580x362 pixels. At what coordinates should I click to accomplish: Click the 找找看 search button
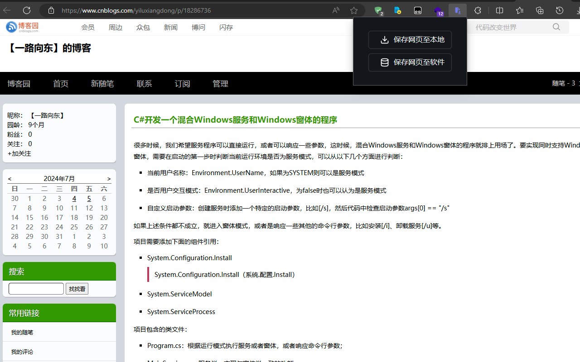(77, 288)
